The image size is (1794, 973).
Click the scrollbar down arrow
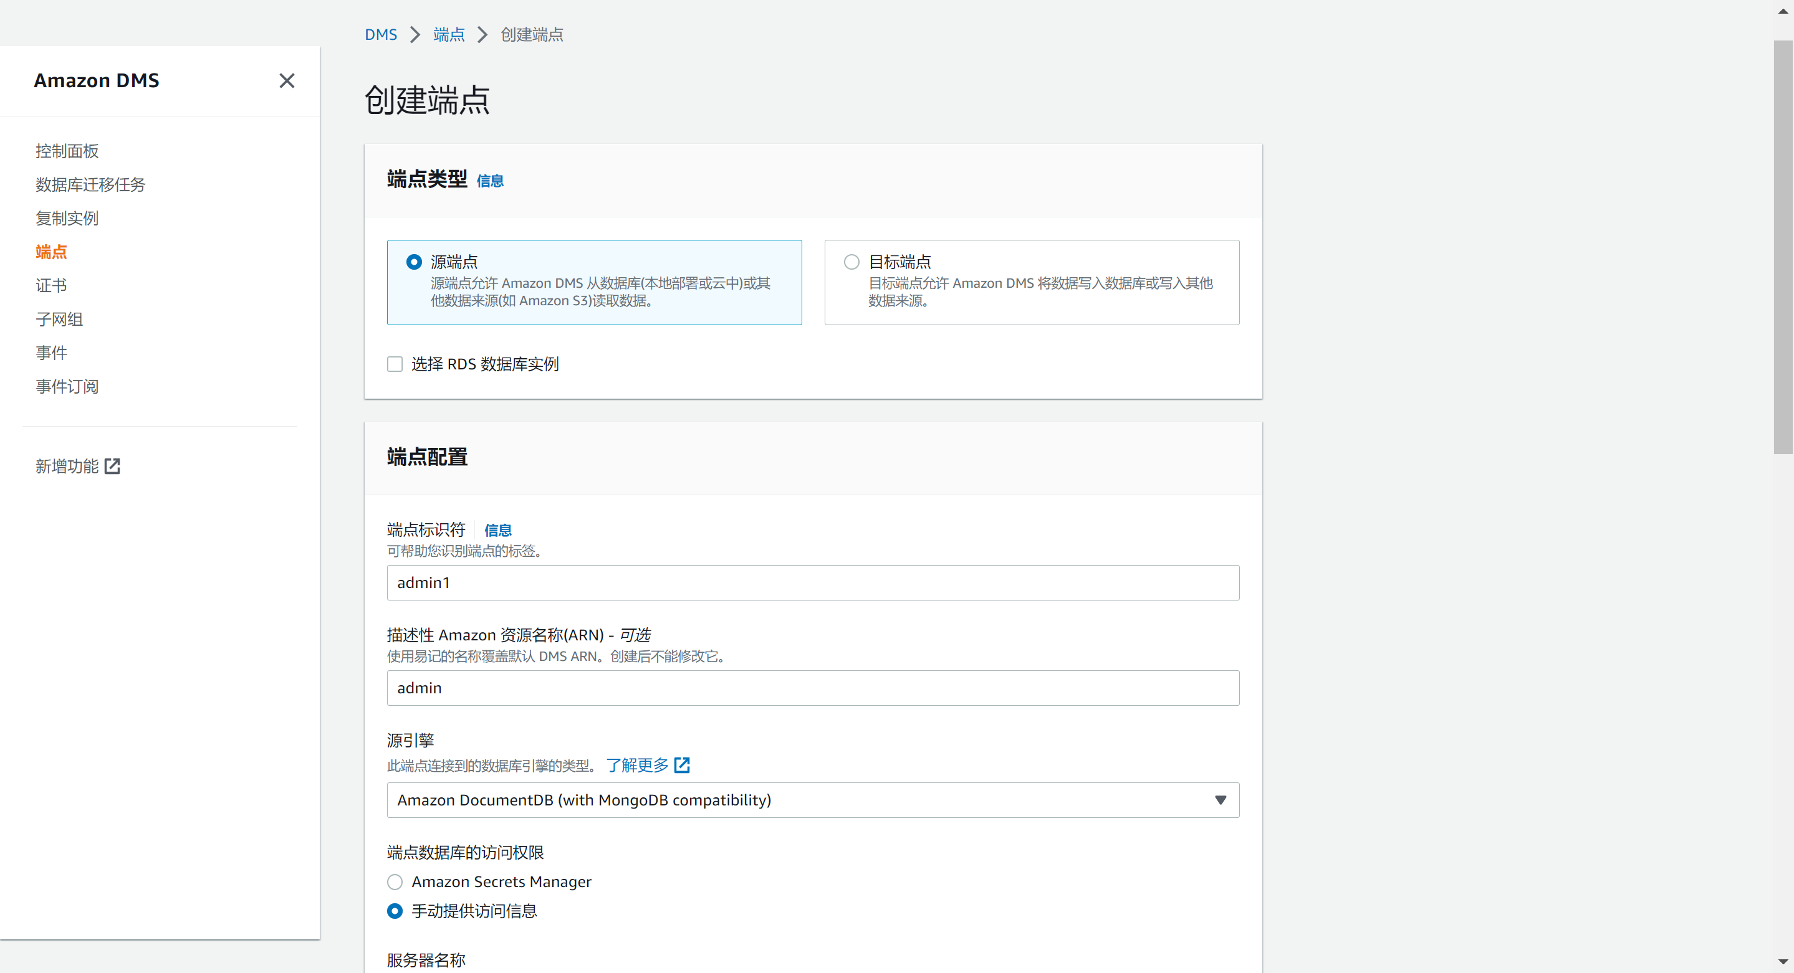pos(1783,962)
